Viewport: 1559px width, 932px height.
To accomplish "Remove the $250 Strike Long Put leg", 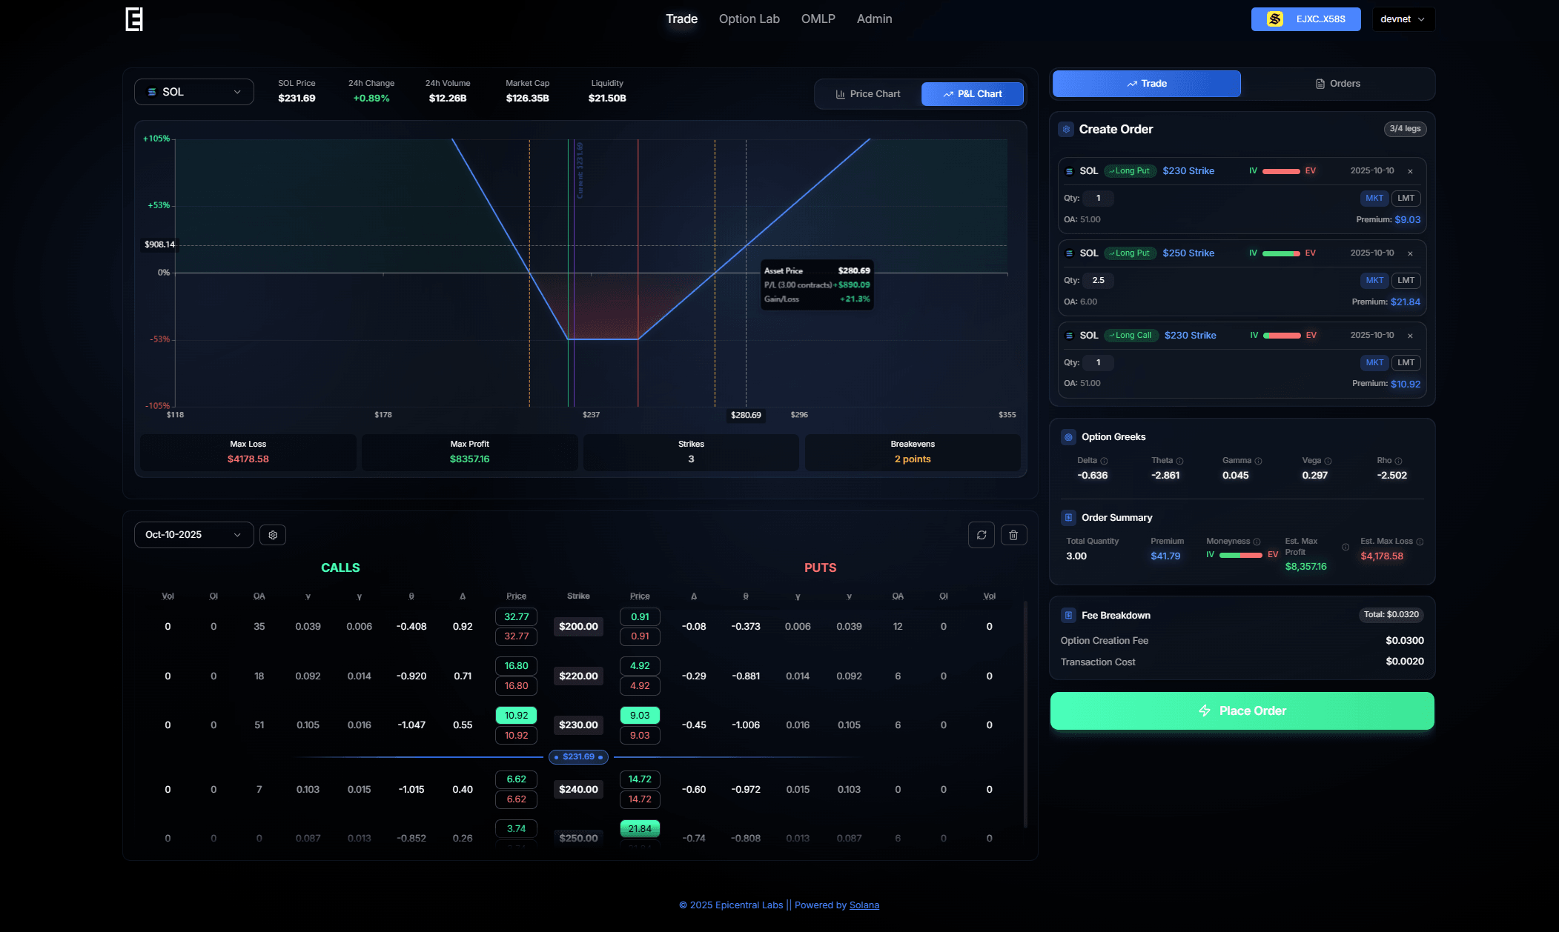I will pos(1410,253).
